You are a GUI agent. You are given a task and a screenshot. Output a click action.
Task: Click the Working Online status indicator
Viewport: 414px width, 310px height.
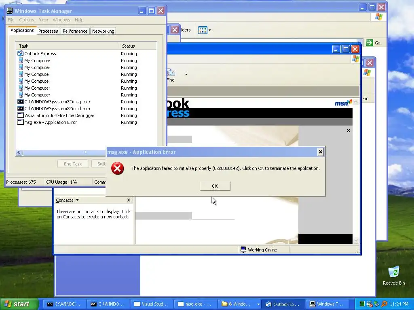(x=259, y=249)
